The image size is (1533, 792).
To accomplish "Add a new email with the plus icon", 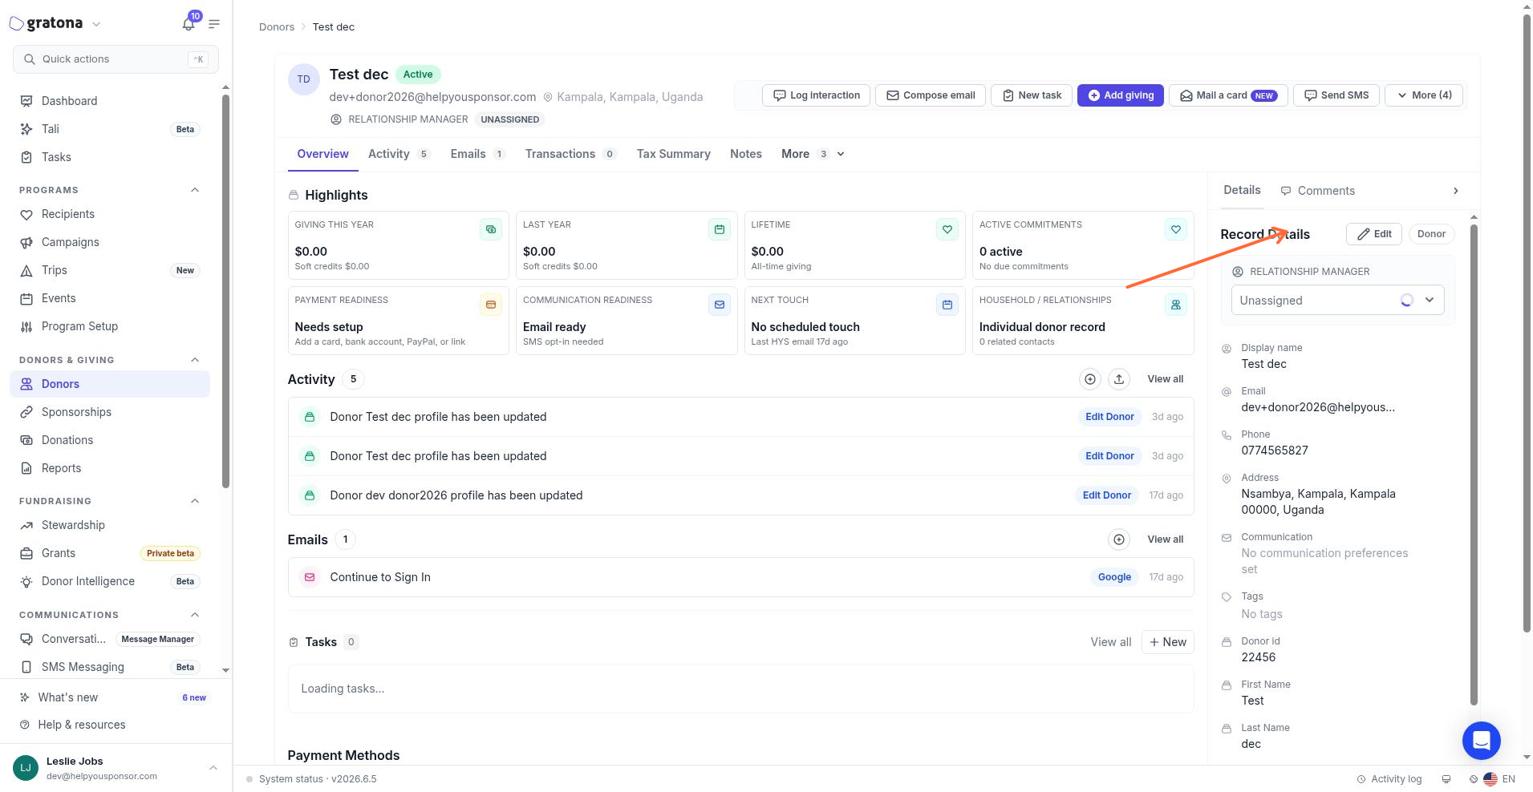I will (x=1119, y=539).
